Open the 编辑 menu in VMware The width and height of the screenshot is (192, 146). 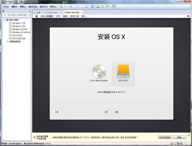pyautogui.click(x=14, y=7)
